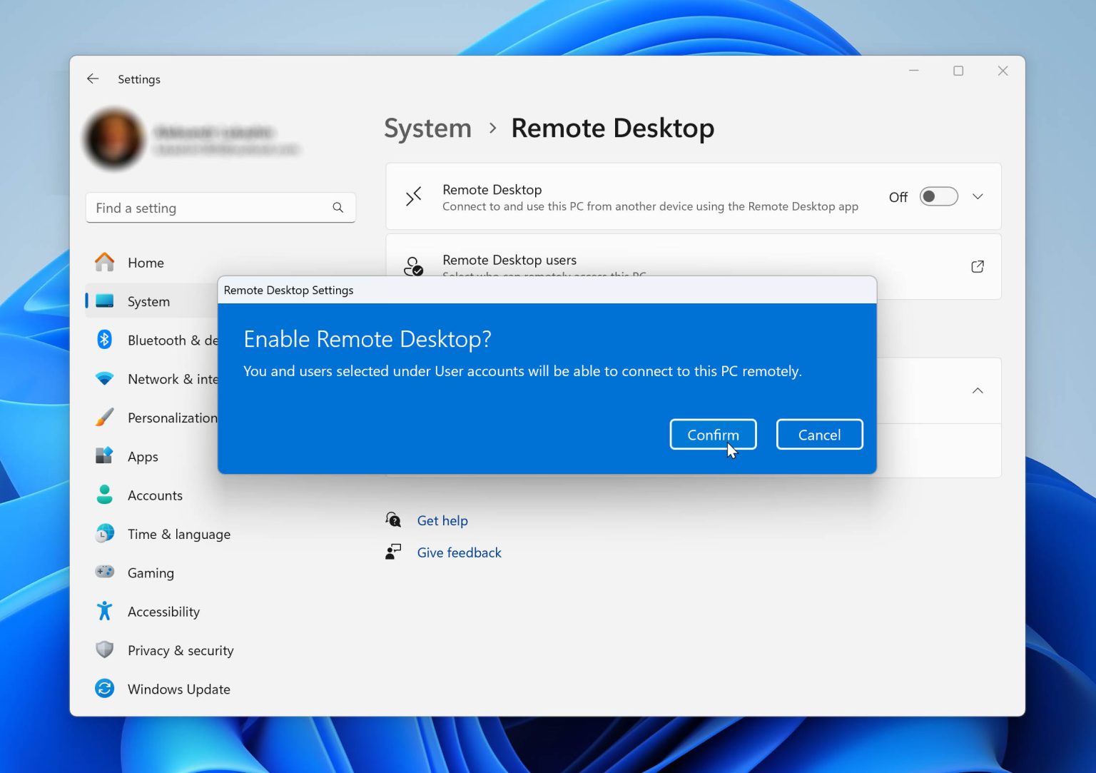Open Accounts settings
This screenshot has width=1096, height=773.
tap(104, 495)
